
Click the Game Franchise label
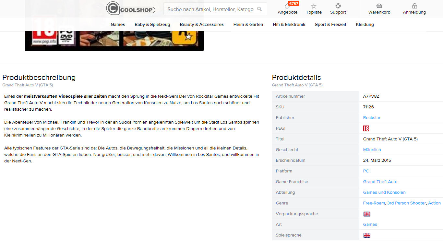[x=292, y=182]
